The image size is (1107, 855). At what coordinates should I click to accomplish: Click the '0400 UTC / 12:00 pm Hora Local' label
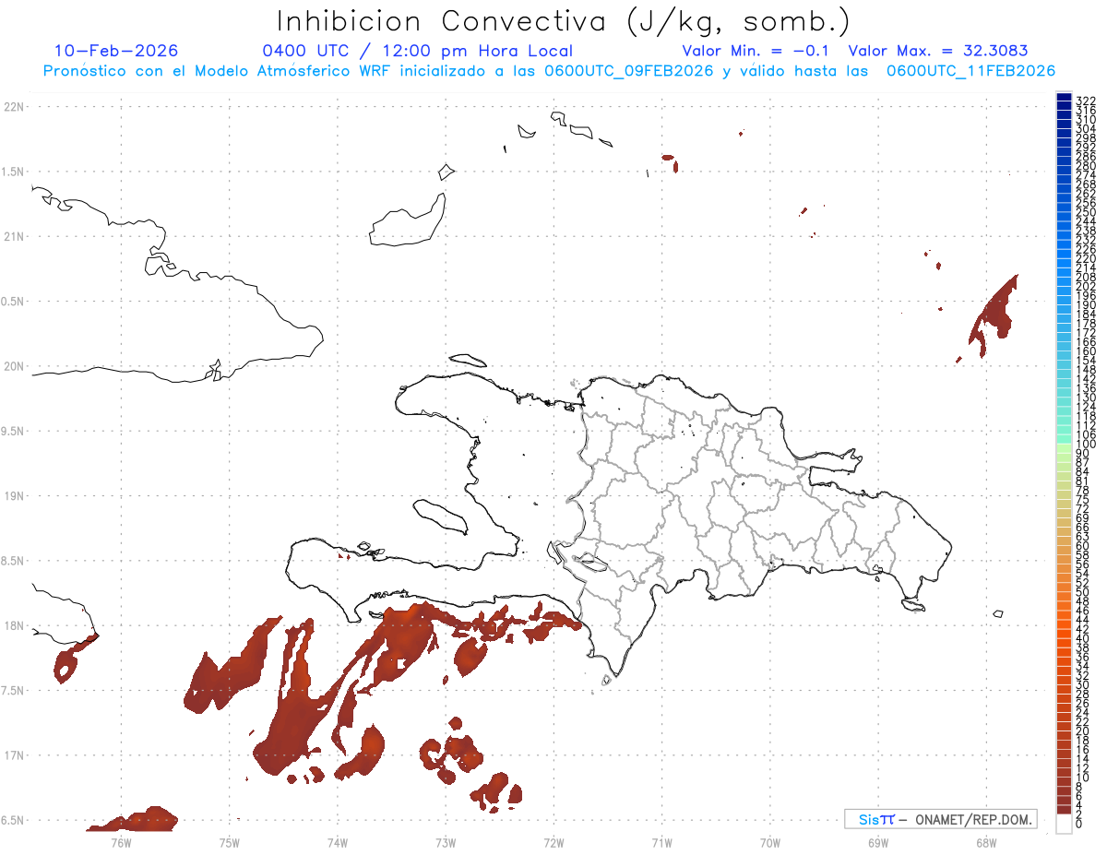tap(418, 51)
